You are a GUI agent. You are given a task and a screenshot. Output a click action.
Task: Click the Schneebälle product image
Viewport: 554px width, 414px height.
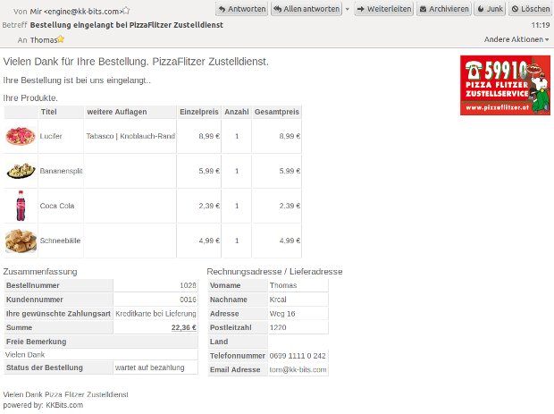[x=21, y=241]
